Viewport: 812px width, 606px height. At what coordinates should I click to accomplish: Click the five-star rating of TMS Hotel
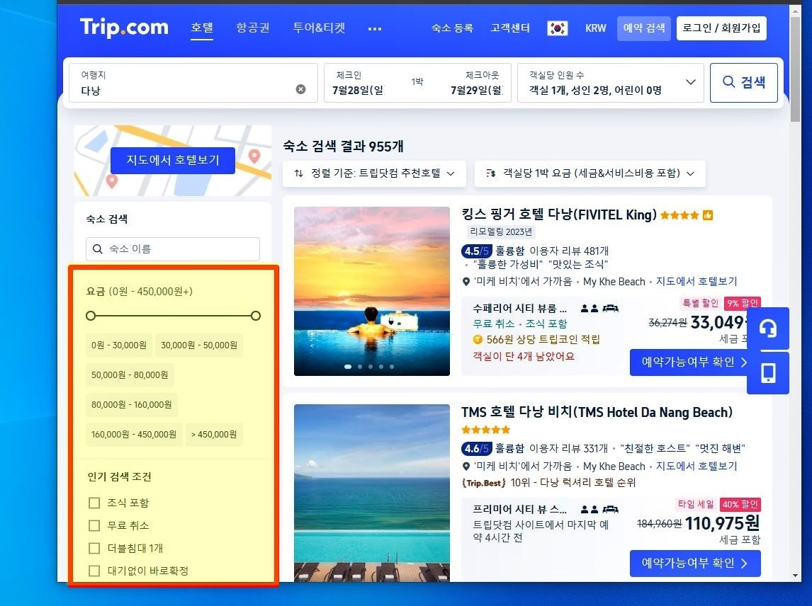point(486,430)
